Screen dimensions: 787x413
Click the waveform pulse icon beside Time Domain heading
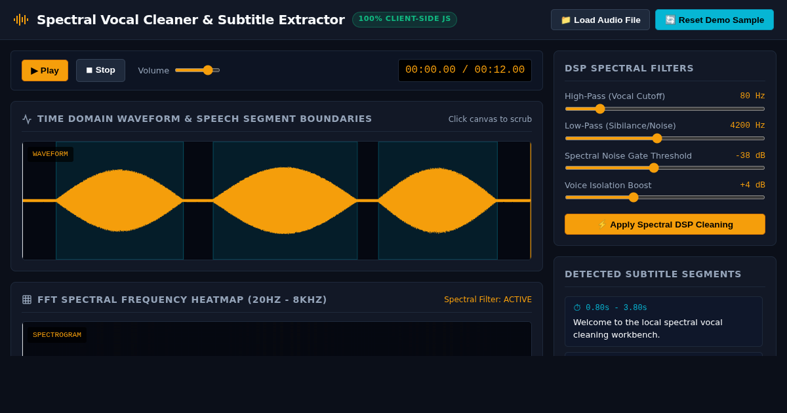point(27,119)
